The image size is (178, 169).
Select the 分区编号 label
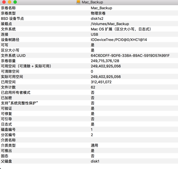(8, 135)
